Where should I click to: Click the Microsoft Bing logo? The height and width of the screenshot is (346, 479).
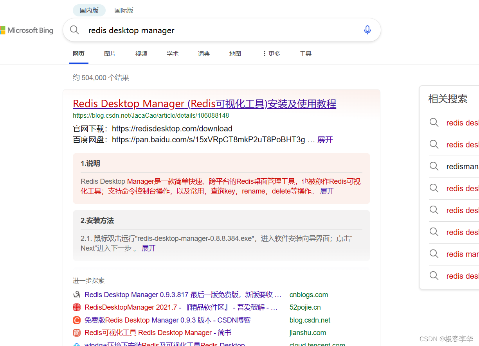click(x=27, y=30)
